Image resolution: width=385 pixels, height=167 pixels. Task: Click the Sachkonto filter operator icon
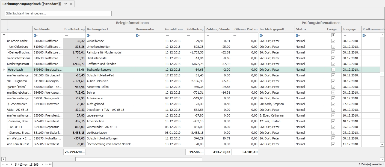pos(35,35)
